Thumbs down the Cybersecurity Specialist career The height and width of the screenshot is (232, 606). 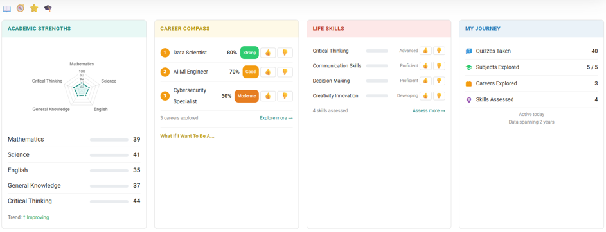coord(285,96)
